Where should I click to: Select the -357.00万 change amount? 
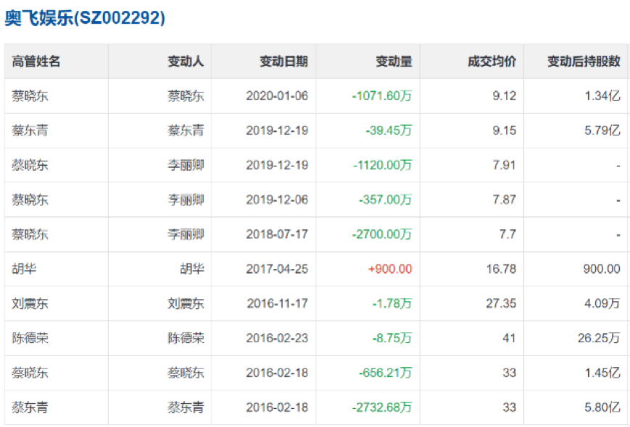click(x=385, y=200)
